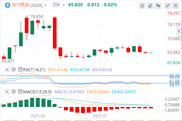
Task: Open the candlestick chart style icon
Action: pos(158,6)
